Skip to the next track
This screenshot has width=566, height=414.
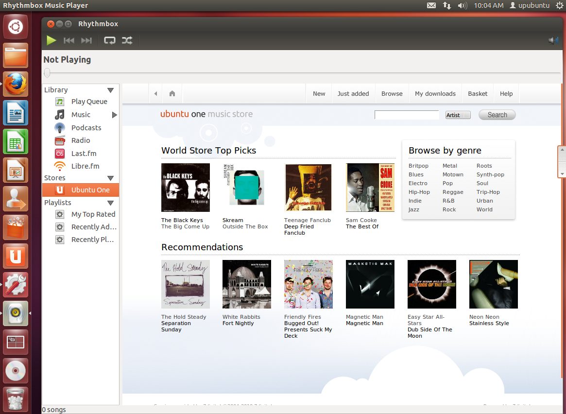pyautogui.click(x=86, y=40)
